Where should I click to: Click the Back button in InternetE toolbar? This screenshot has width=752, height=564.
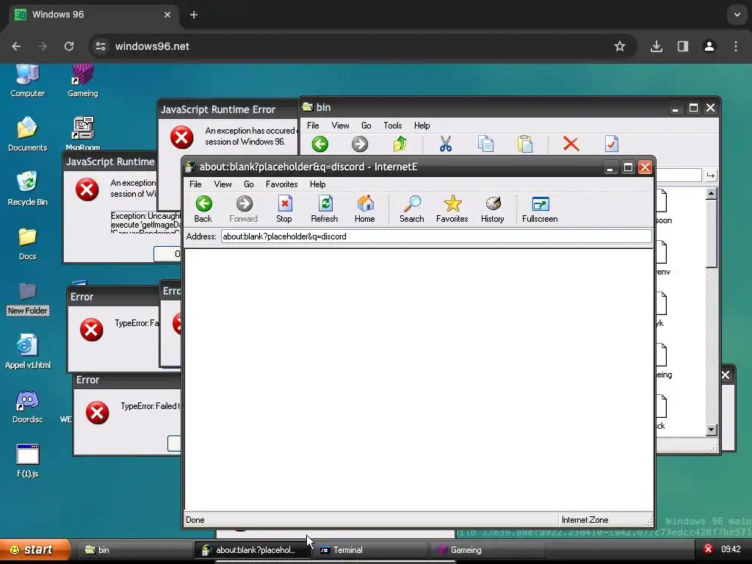pyautogui.click(x=203, y=209)
